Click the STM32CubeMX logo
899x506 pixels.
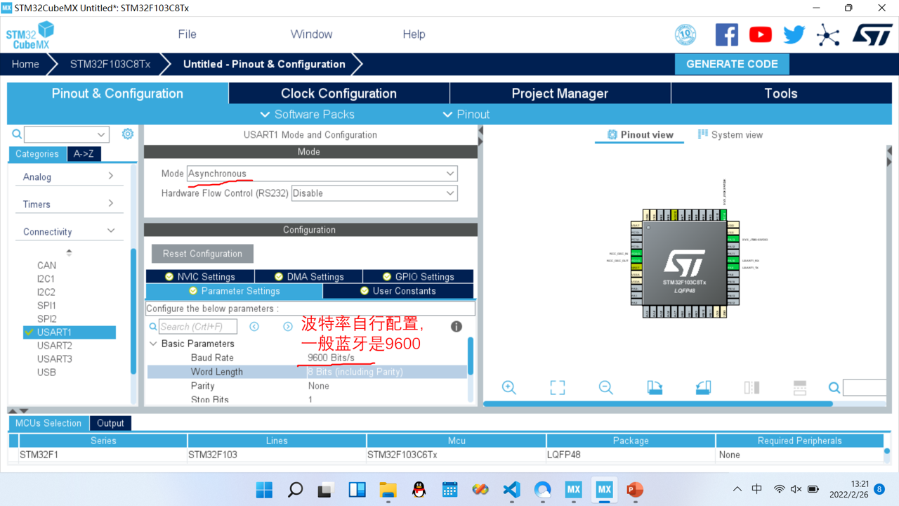30,35
